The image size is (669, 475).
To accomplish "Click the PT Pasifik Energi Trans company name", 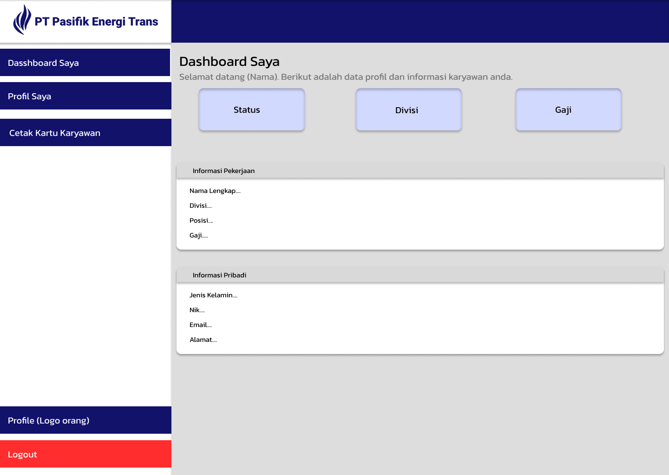I will [x=97, y=22].
